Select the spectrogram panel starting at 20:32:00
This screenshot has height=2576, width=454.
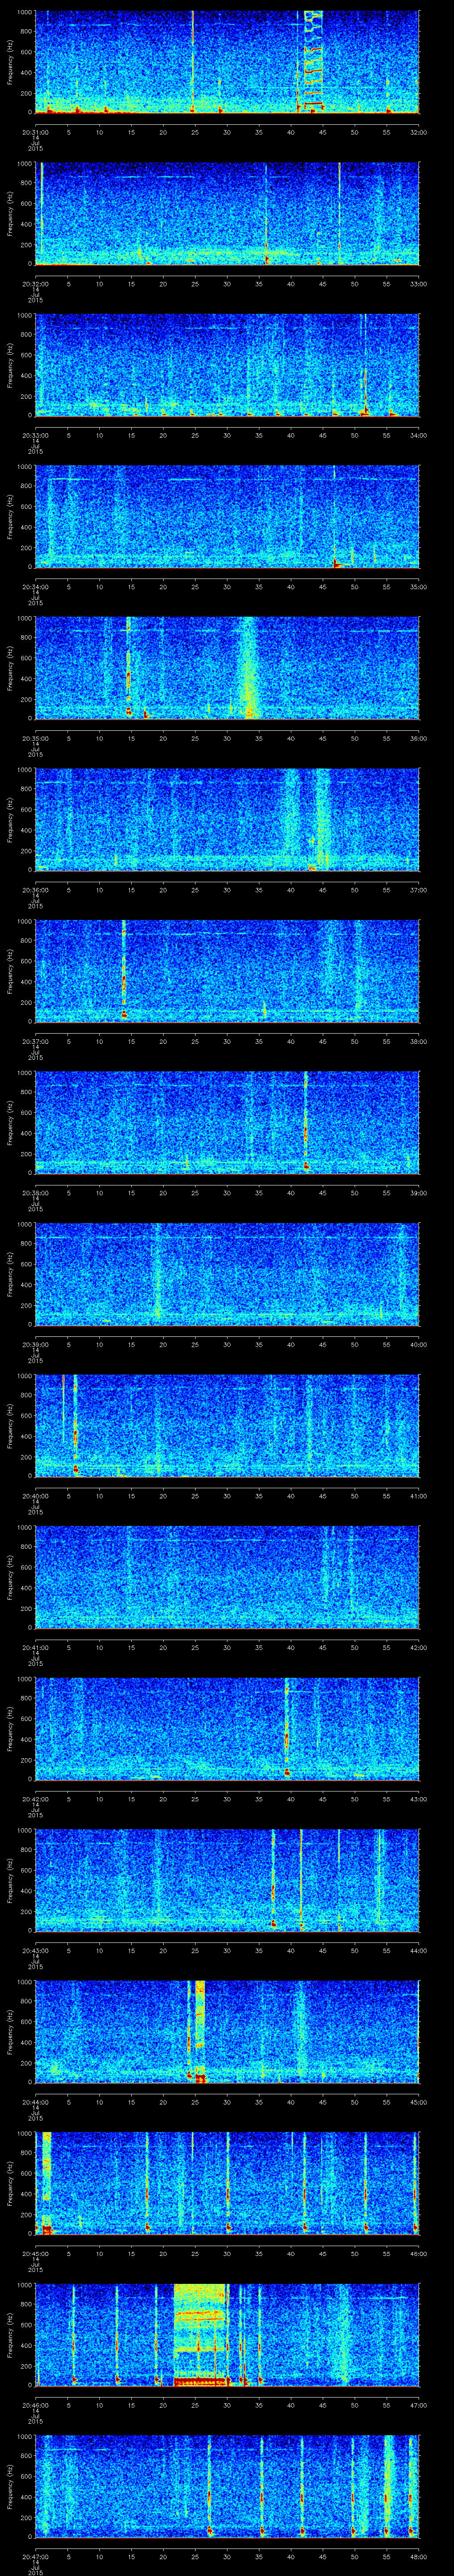[227, 213]
